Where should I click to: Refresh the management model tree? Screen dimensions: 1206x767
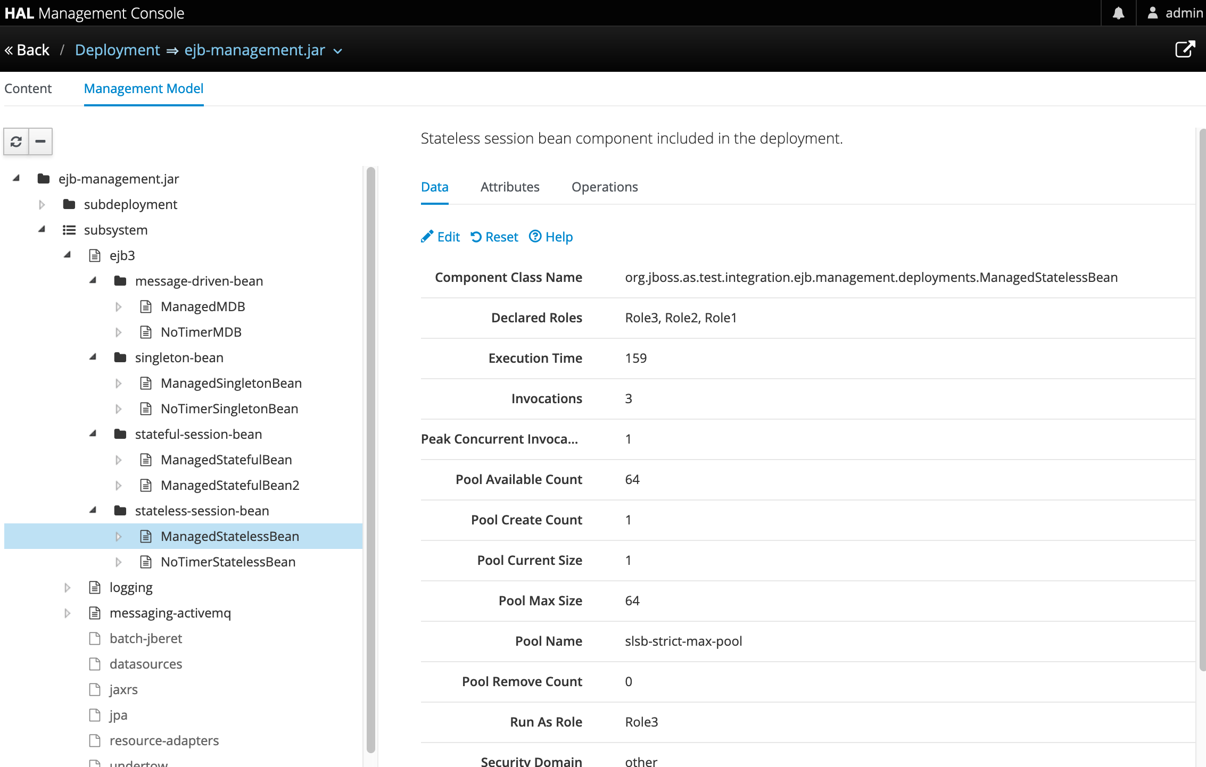tap(16, 141)
